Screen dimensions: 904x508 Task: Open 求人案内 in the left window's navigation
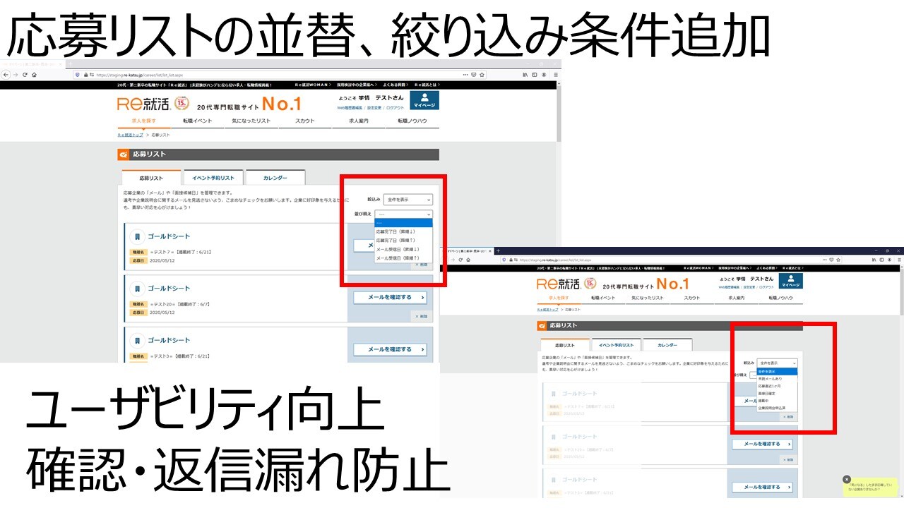[x=359, y=121]
